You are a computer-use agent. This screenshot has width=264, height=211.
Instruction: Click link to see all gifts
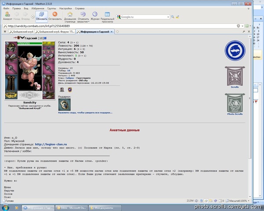coord(85,113)
